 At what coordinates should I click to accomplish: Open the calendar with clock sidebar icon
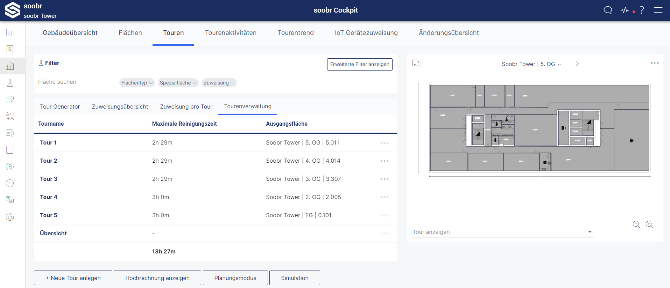(10, 99)
